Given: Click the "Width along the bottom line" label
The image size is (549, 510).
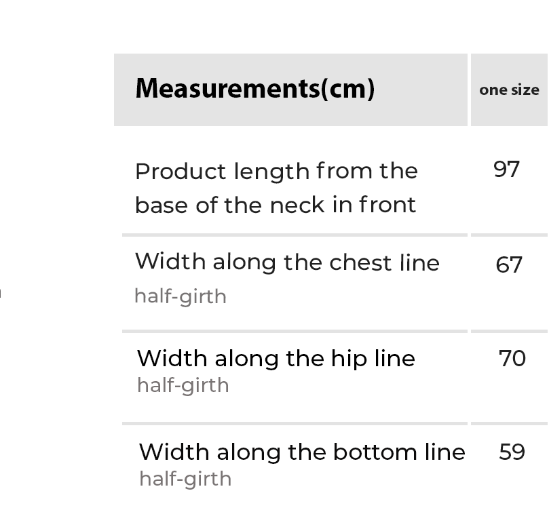Looking at the screenshot, I should click(x=302, y=452).
